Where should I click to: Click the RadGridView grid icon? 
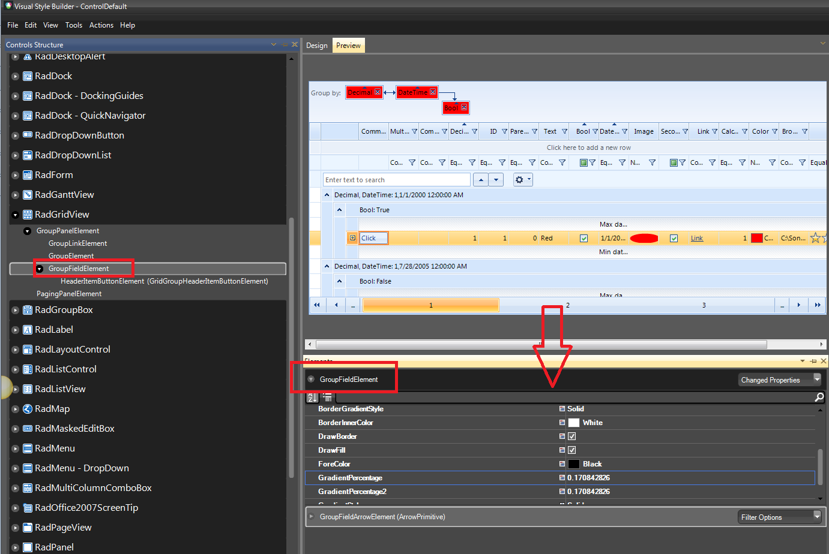click(x=28, y=215)
